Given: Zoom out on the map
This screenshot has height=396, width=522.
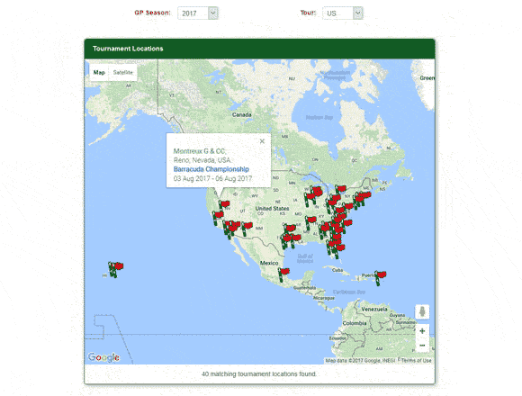Looking at the screenshot, I should (x=422, y=346).
